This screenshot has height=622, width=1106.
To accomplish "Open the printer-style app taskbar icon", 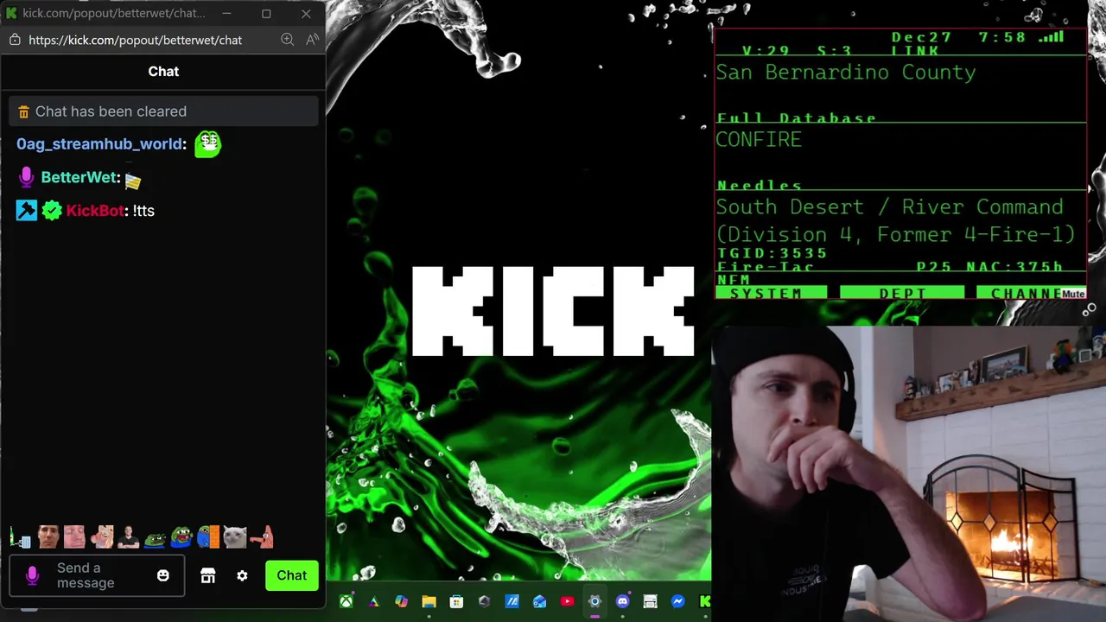I will click(650, 601).
